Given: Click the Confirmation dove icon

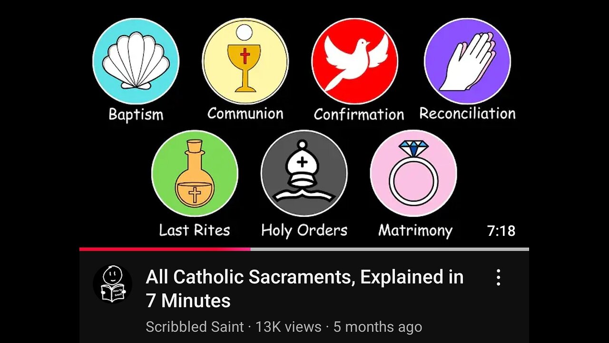Looking at the screenshot, I should click(355, 61).
